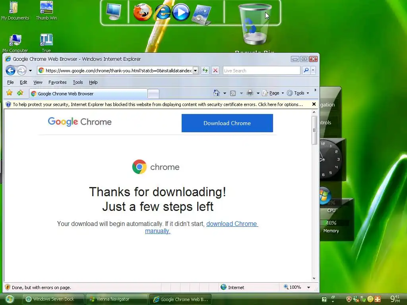Screen dimensions: 407x305
Task: Click the errors on page status icon
Action: coord(8,287)
